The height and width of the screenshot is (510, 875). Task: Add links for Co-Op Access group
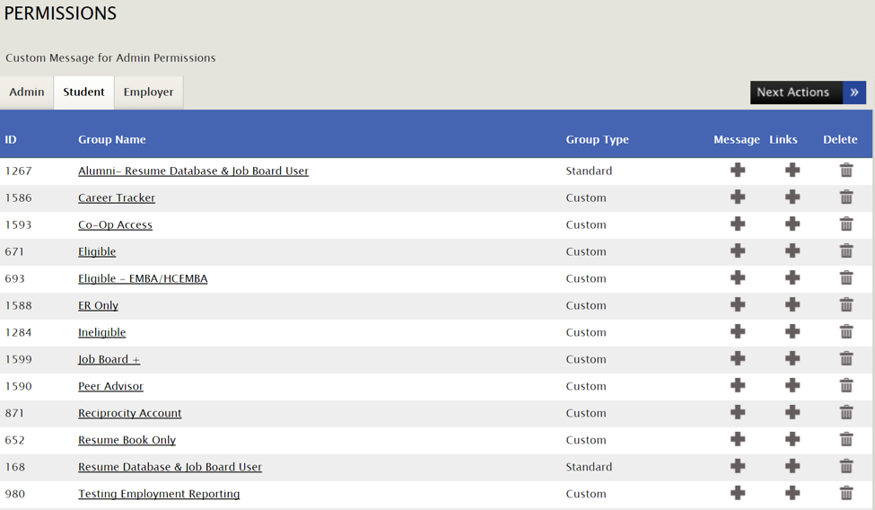pos(792,224)
